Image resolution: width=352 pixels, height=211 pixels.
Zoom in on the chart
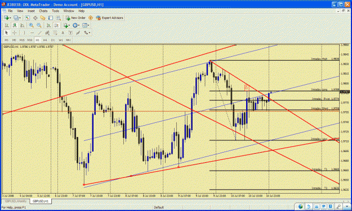click(31, 25)
